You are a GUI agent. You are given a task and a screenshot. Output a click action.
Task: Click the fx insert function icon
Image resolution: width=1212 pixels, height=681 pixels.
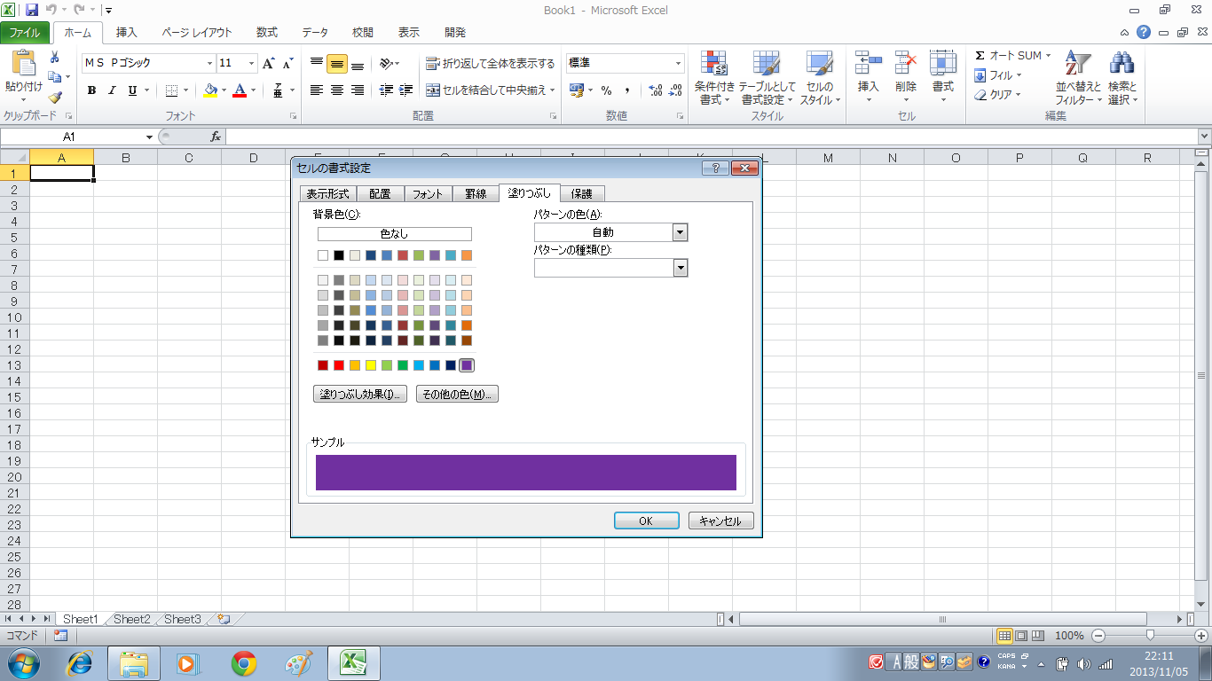pyautogui.click(x=215, y=137)
